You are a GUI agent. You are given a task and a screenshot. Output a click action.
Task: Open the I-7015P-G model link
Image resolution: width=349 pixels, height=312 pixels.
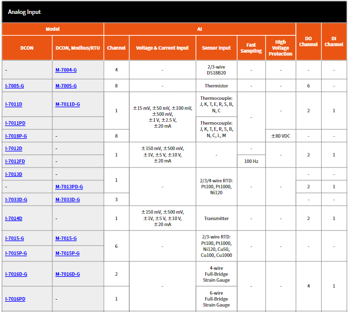coord(16,253)
